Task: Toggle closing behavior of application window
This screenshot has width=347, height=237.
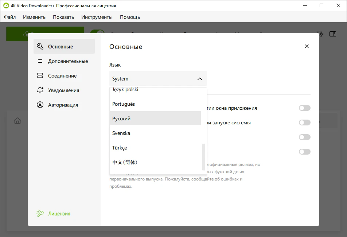Action: [304, 108]
